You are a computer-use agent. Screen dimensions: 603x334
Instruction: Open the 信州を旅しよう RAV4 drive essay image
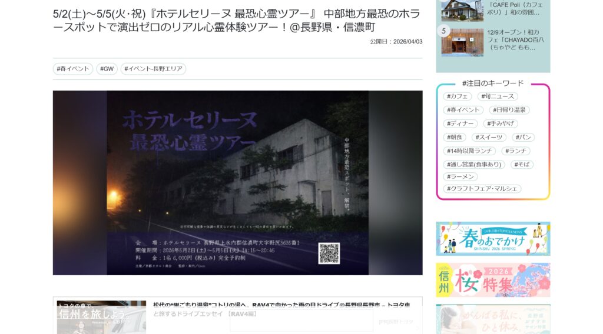click(101, 317)
